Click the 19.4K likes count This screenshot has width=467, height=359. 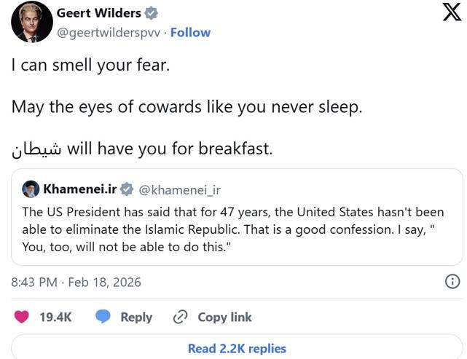55,317
